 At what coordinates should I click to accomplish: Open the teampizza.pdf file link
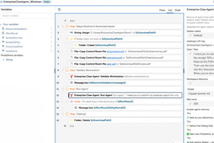114,58
